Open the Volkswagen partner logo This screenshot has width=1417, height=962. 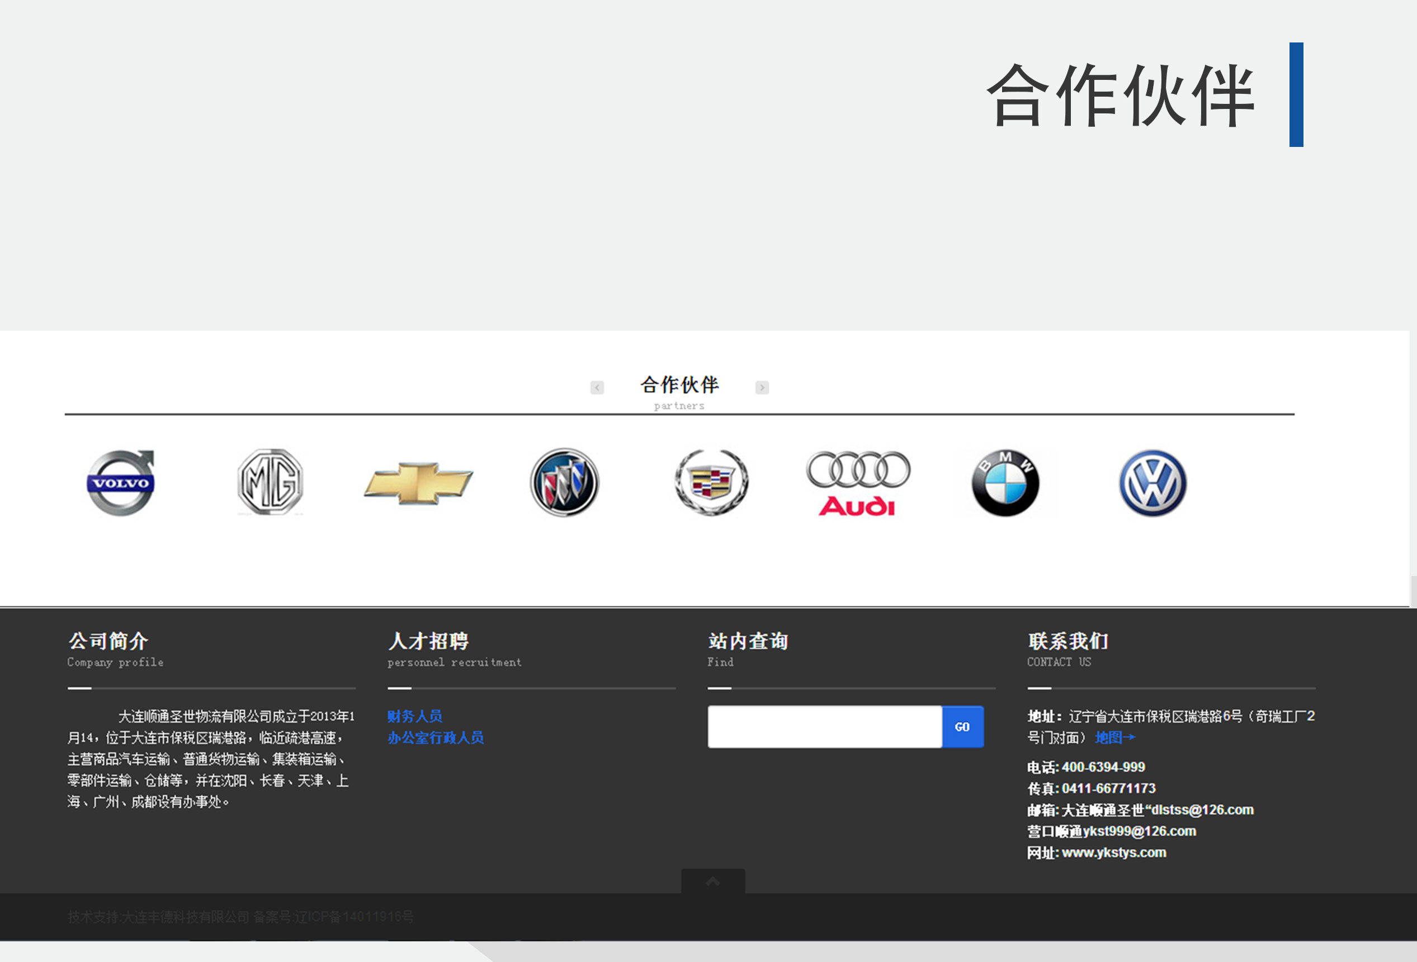pos(1153,483)
